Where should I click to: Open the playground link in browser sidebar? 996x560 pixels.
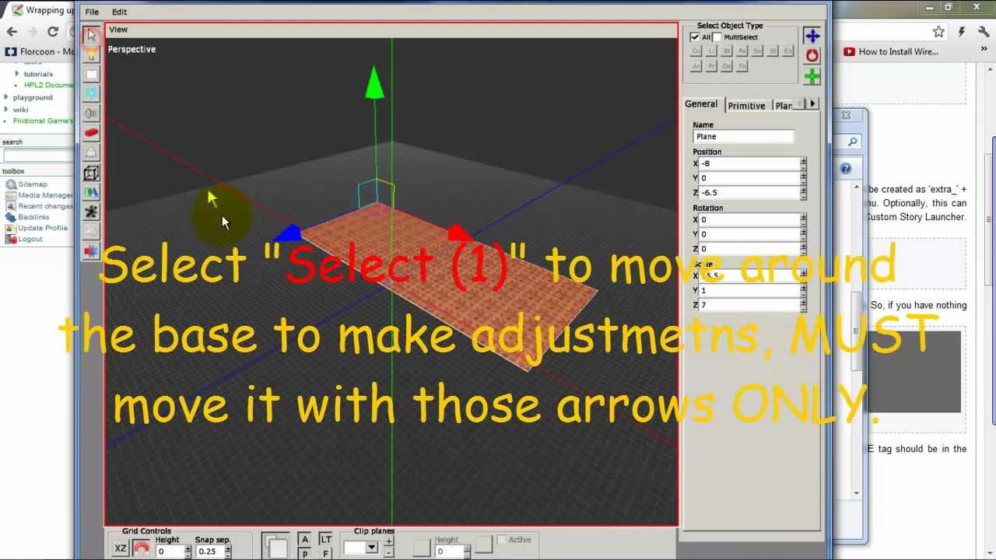33,97
